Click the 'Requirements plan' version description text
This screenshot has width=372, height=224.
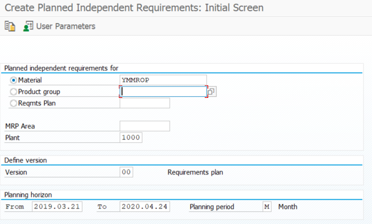(196, 172)
